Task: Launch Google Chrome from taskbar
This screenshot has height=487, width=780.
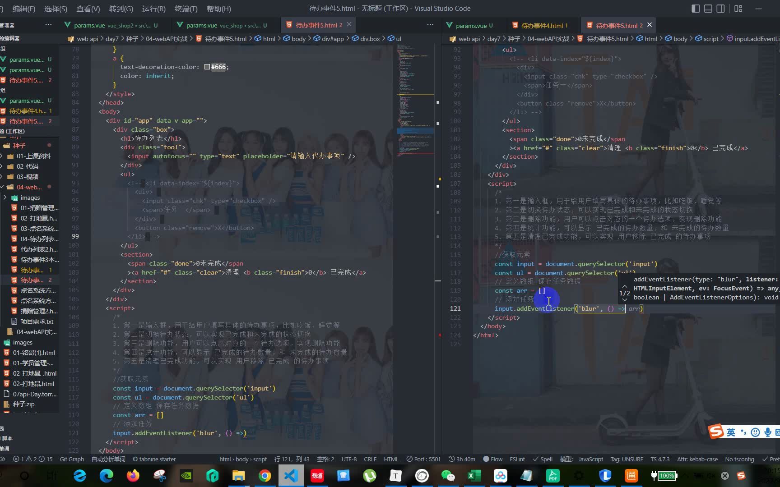Action: click(x=265, y=475)
